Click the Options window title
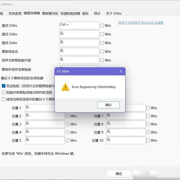The width and height of the screenshot is (180, 180). click(7, 4)
